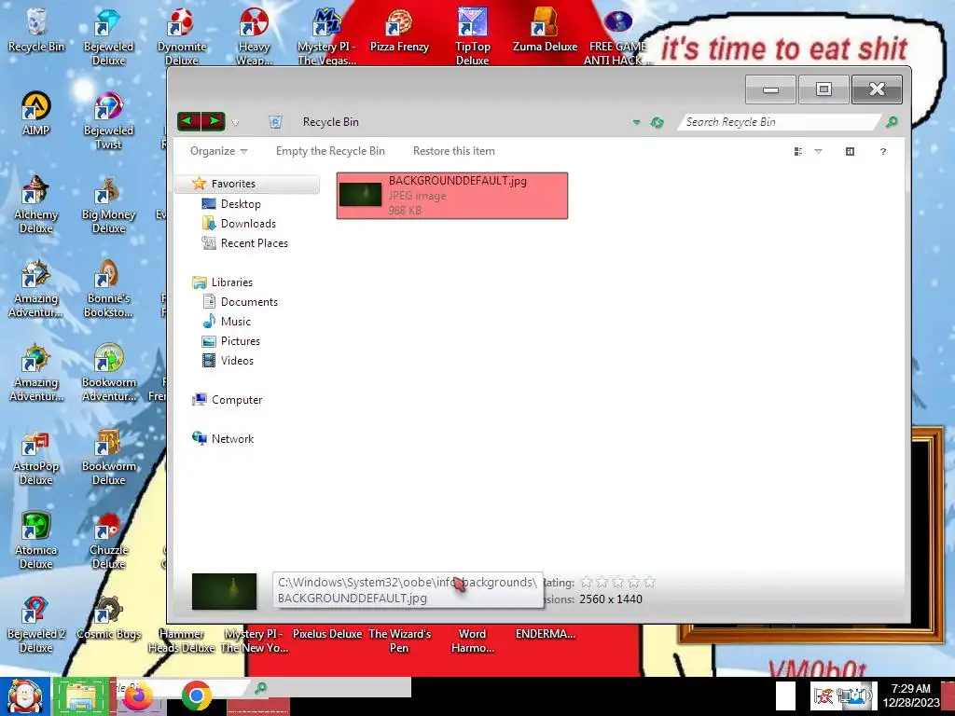Select Alchemy Deluxe desktop shortcut
This screenshot has width=955, height=716.
point(36,204)
